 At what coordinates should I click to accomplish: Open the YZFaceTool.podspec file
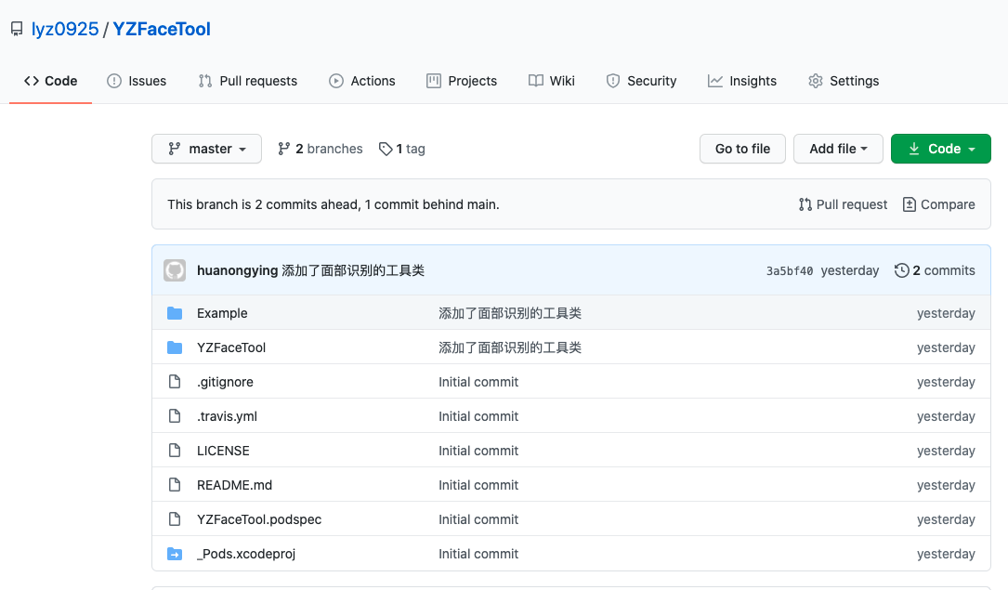[x=259, y=519]
